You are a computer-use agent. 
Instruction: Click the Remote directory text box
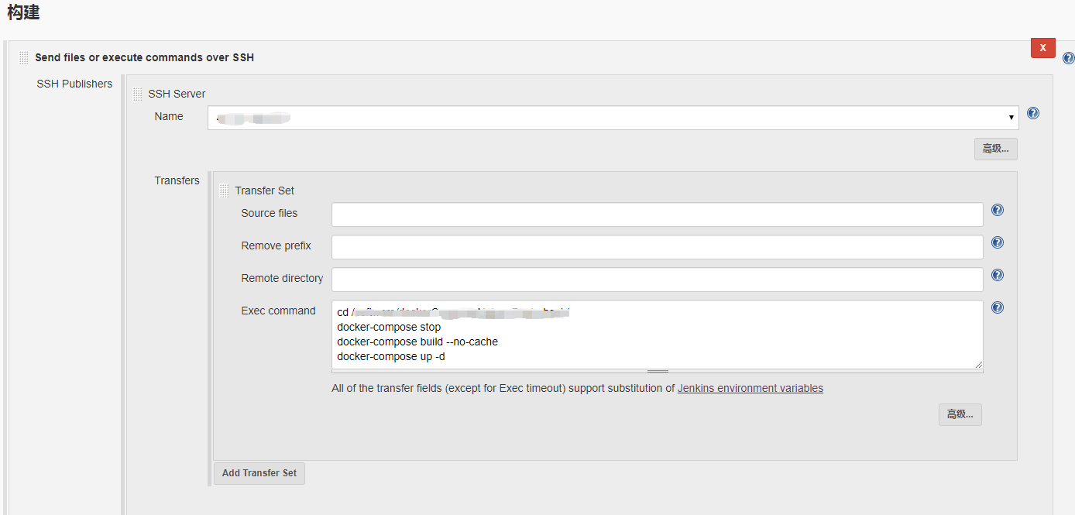tap(657, 280)
